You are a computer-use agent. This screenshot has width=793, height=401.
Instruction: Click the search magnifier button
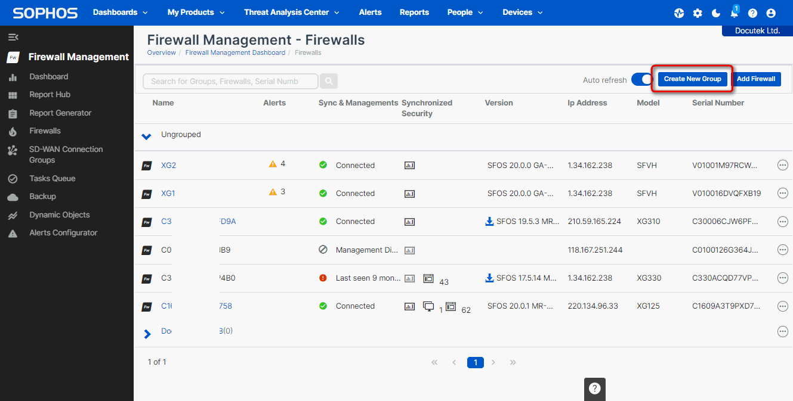pos(329,81)
